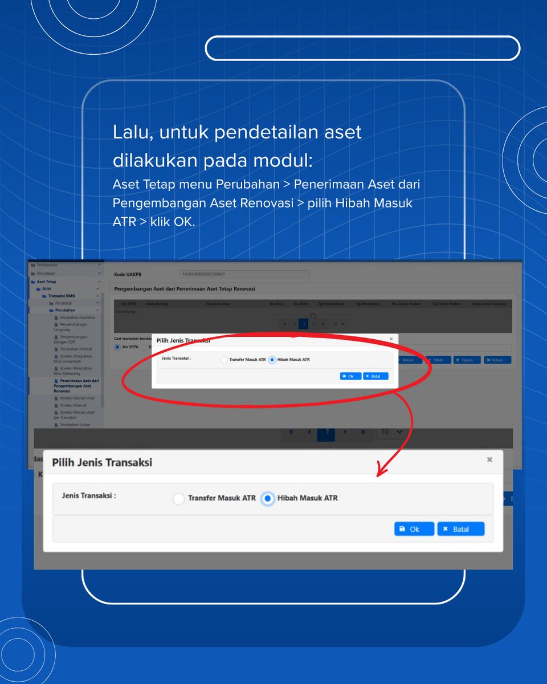Viewport: 547px width, 684px height.
Task: Select Transfer Masuk ATR in small dialog
Action: click(x=224, y=360)
